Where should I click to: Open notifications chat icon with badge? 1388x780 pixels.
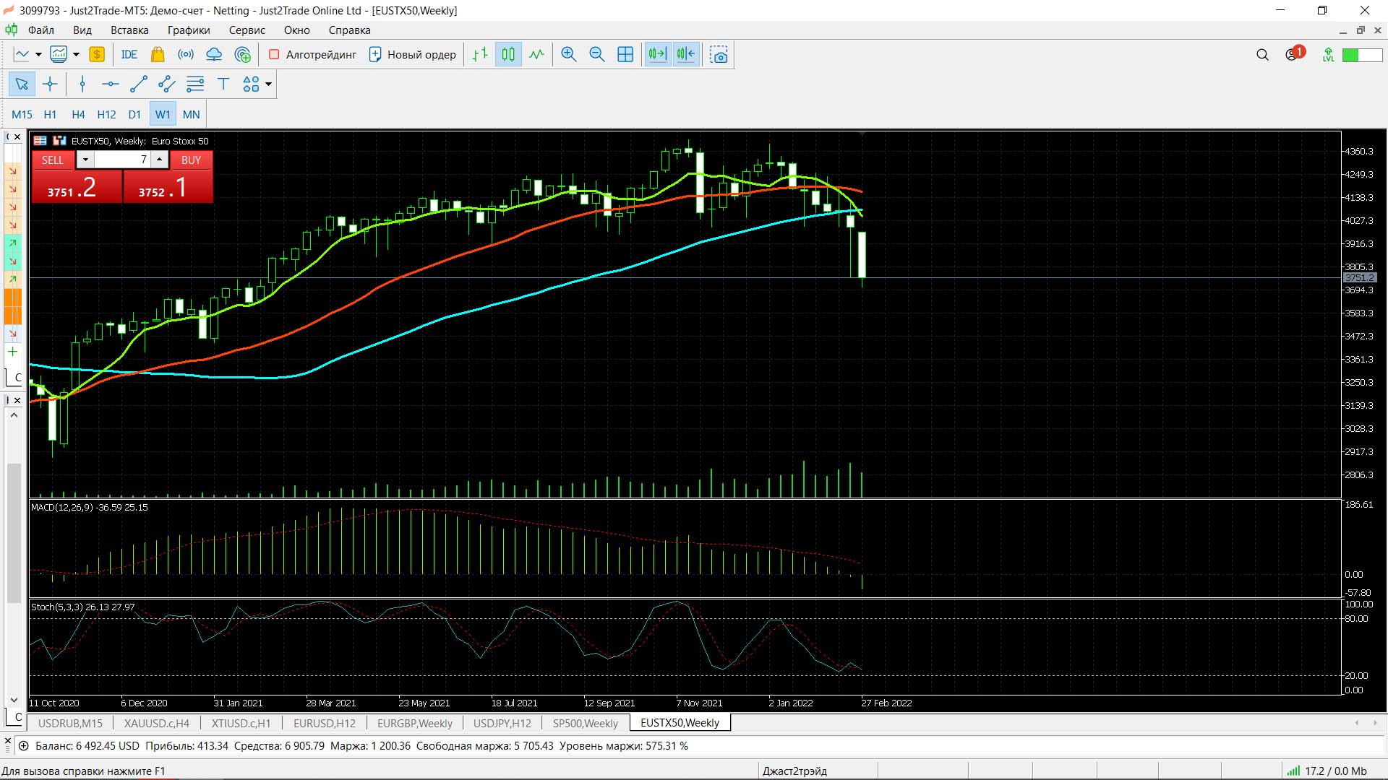click(1294, 54)
